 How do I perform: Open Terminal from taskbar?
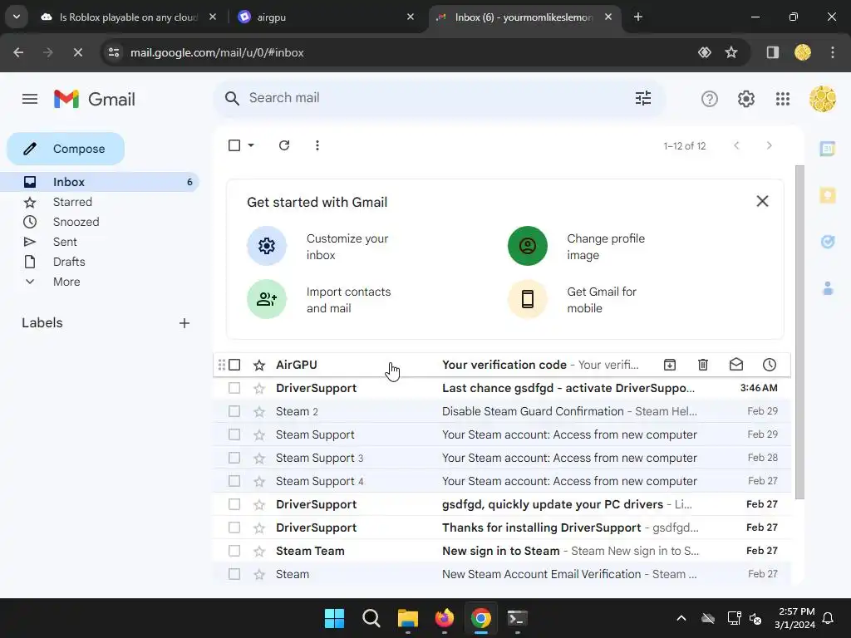517,618
